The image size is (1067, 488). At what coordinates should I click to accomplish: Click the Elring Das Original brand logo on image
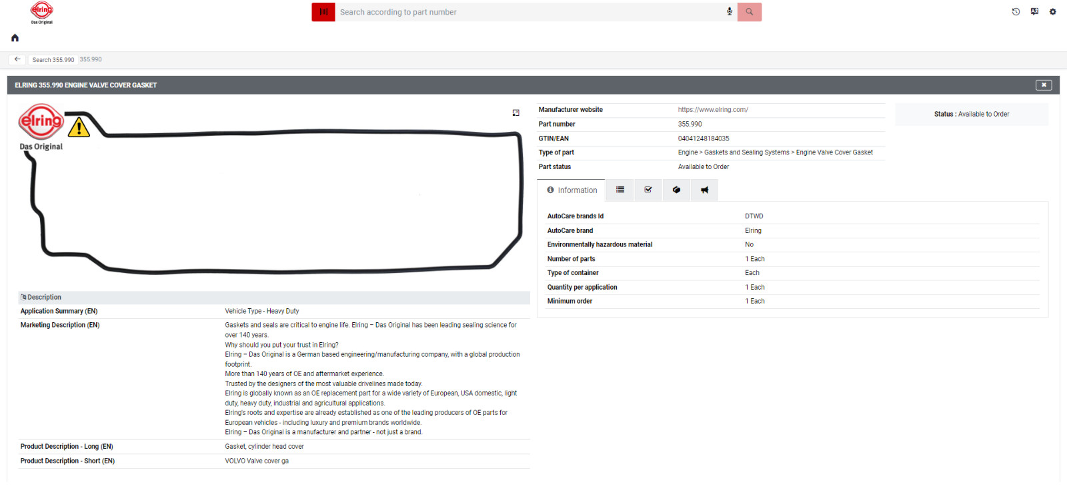tap(41, 127)
